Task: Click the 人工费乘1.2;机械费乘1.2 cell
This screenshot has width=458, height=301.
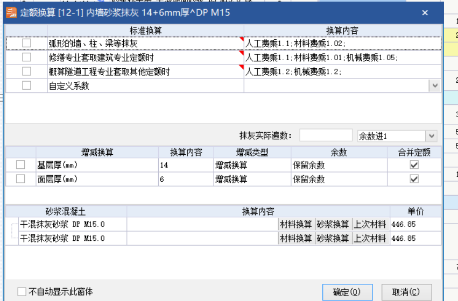Action: [x=342, y=71]
